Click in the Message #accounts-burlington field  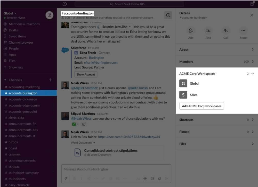[116, 169]
